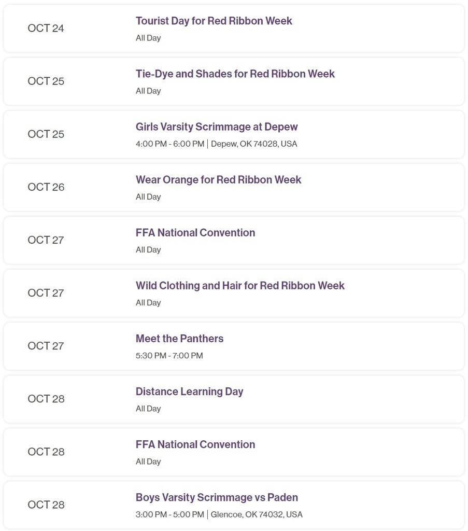
Task: Open the Meet the Panthers event
Action: pyautogui.click(x=179, y=339)
